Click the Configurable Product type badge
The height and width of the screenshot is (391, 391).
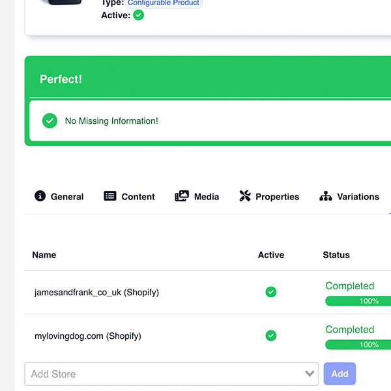(164, 3)
